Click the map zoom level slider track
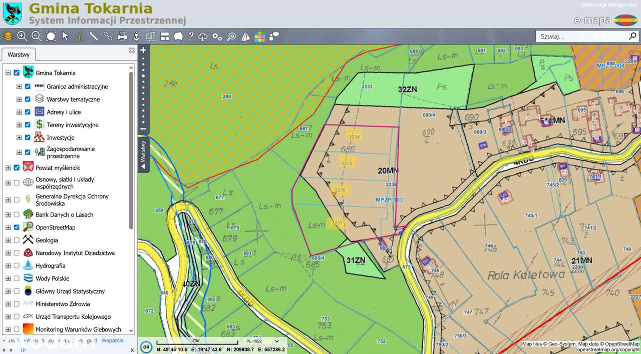This screenshot has width=641, height=354. point(143,90)
